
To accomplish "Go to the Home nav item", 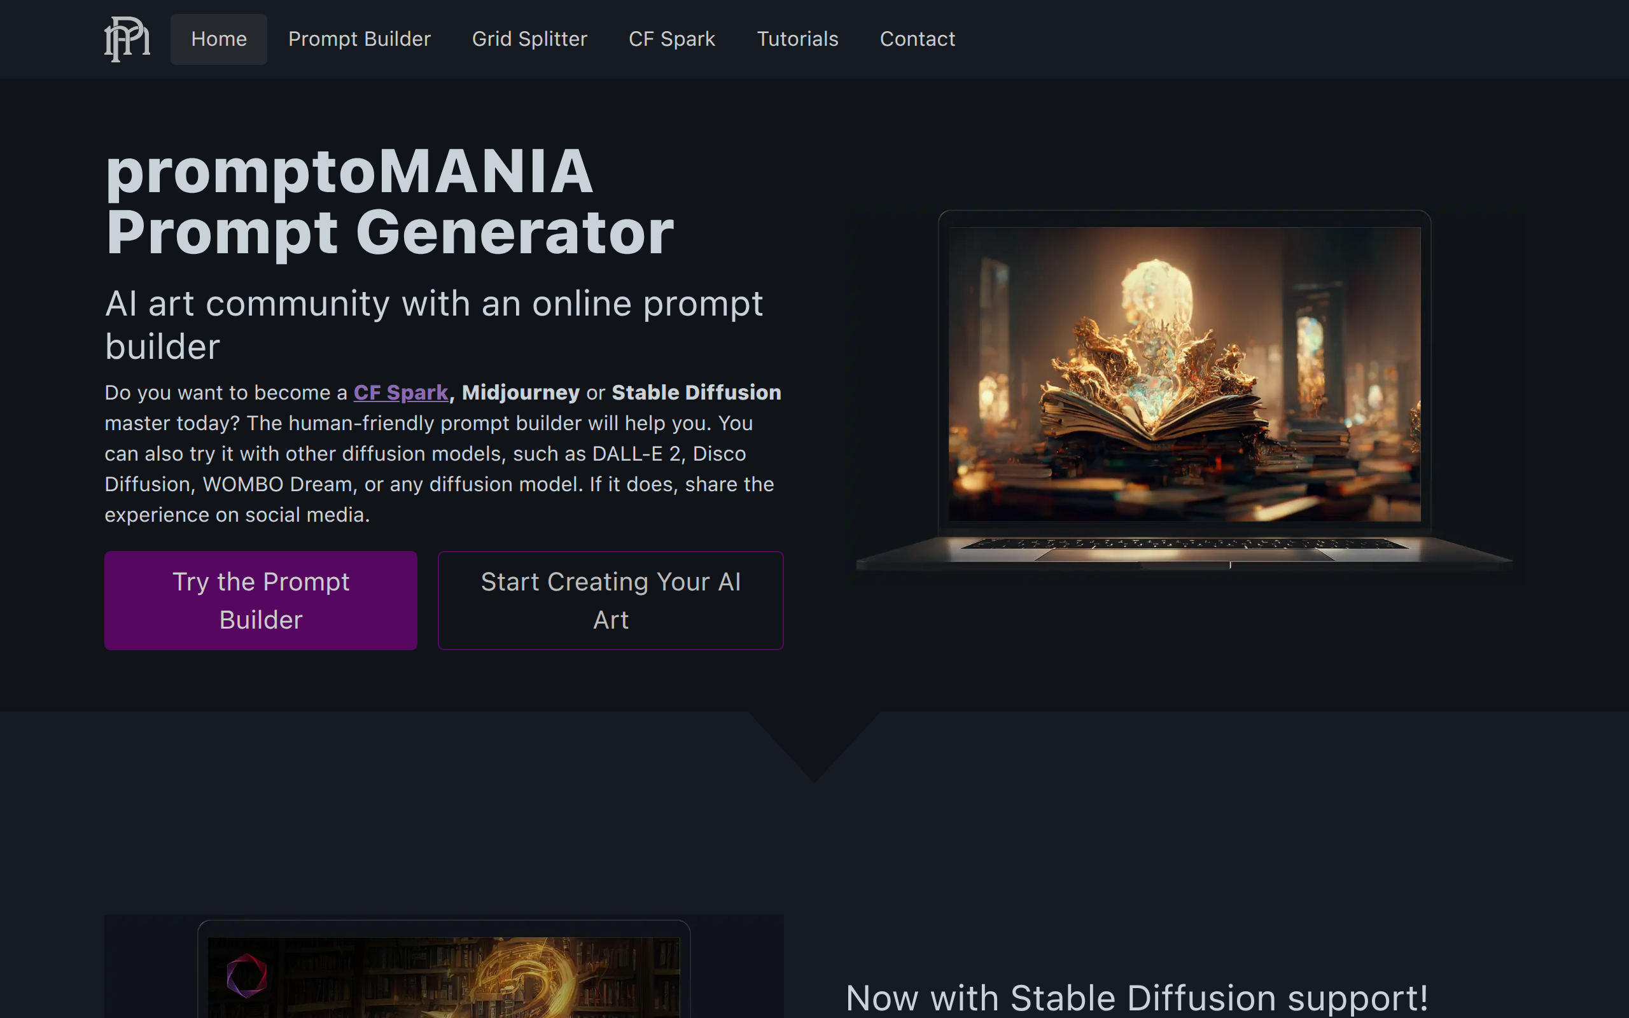I will click(219, 39).
